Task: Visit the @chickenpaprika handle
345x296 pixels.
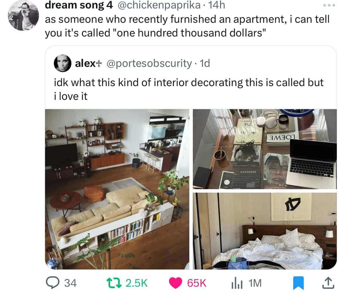Action: tap(159, 5)
